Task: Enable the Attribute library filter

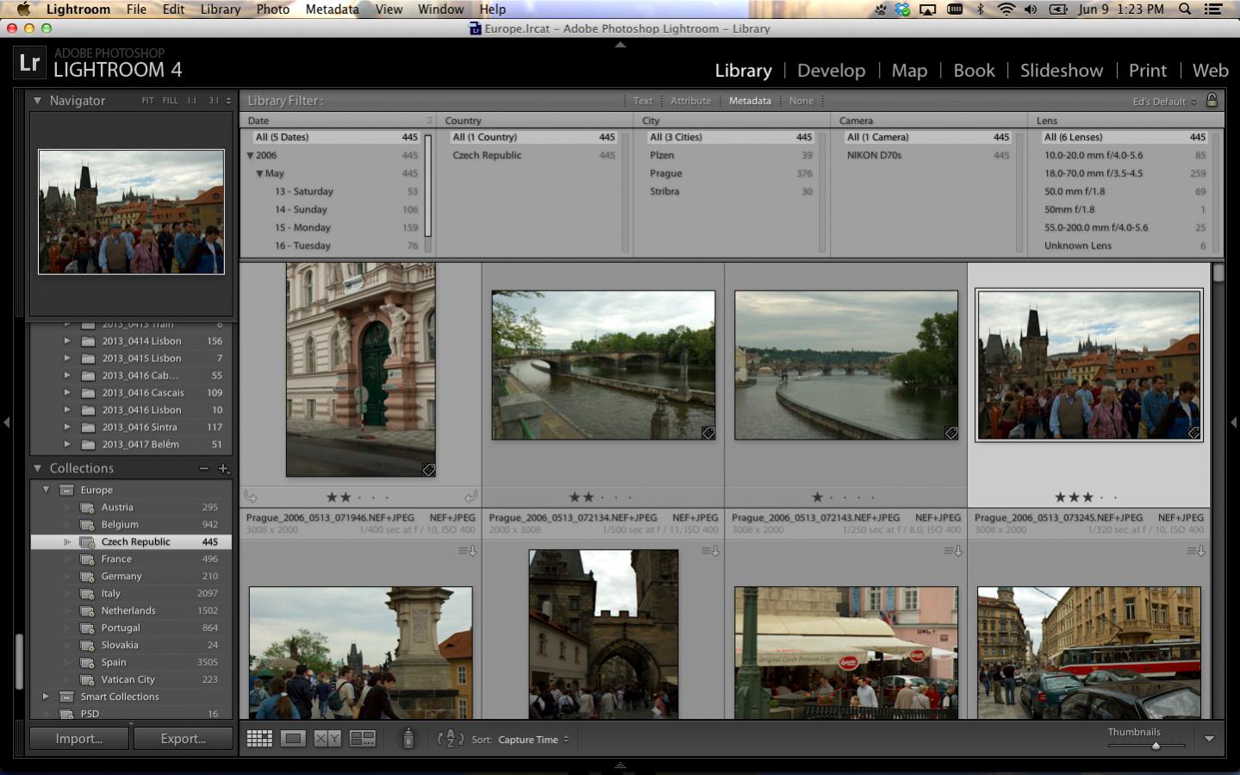Action: pos(690,101)
